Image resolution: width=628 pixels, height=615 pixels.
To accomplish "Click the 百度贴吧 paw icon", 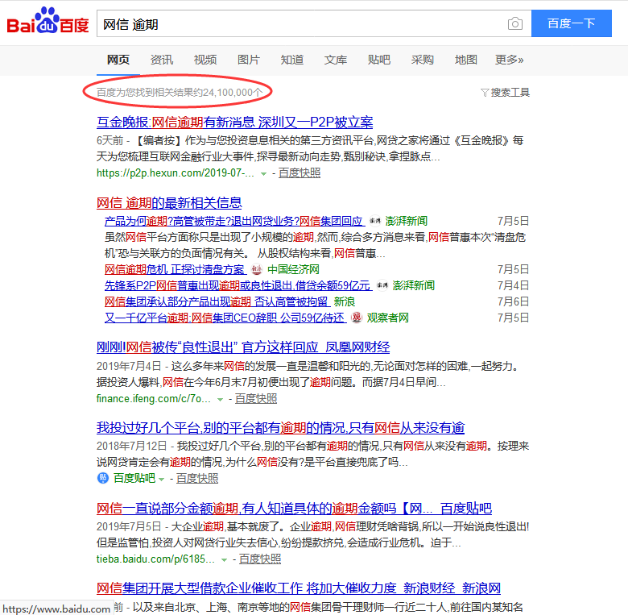I will [x=103, y=478].
